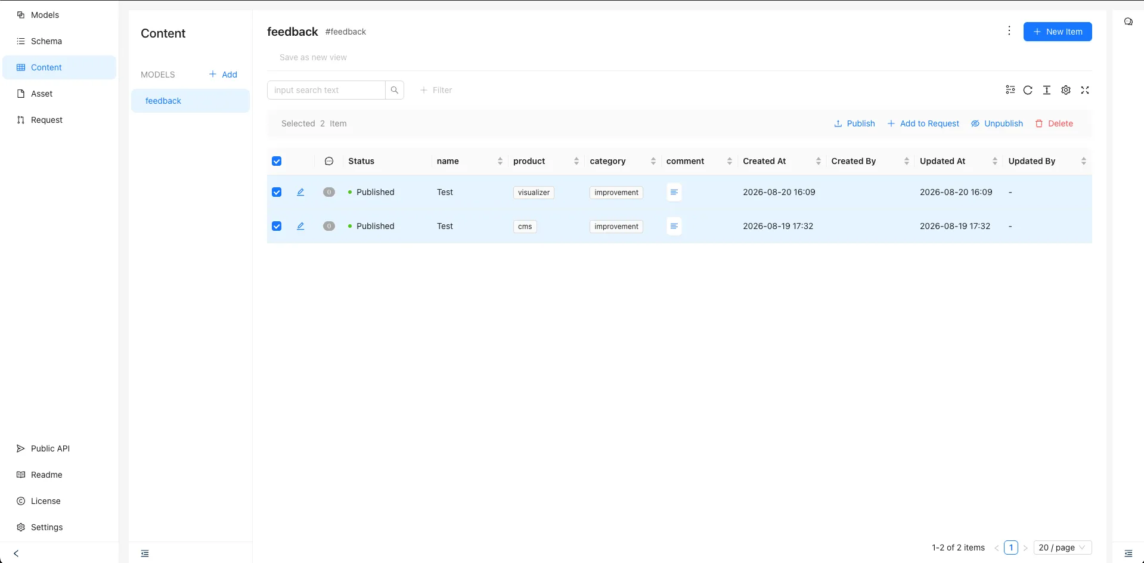Open the 20 / page size dropdown
Screen dimensions: 1144x563
coord(1062,547)
